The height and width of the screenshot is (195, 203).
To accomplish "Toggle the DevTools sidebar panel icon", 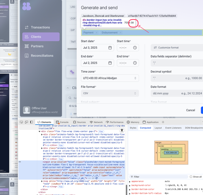I will (x=32, y=122).
